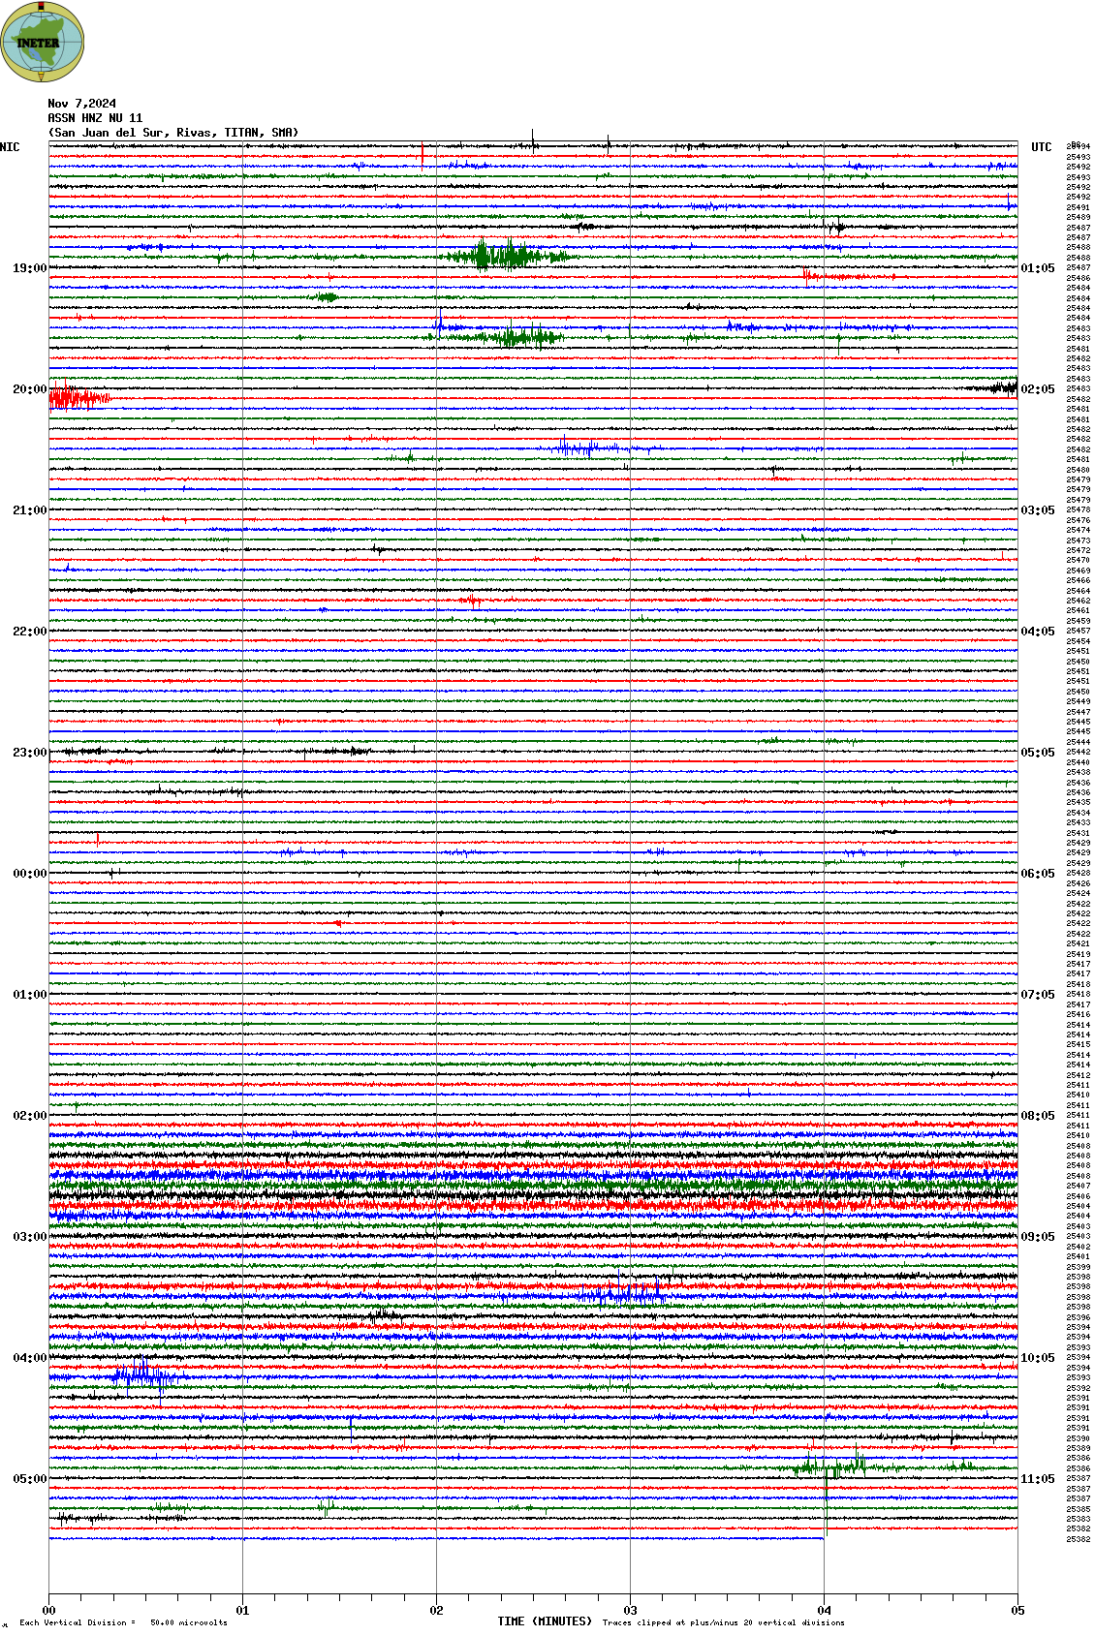Click the green burst just before 19:00

pos(504,257)
